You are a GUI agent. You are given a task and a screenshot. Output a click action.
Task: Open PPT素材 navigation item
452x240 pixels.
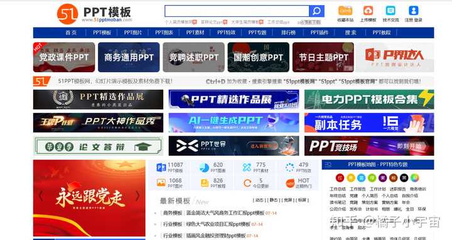pos(195,33)
